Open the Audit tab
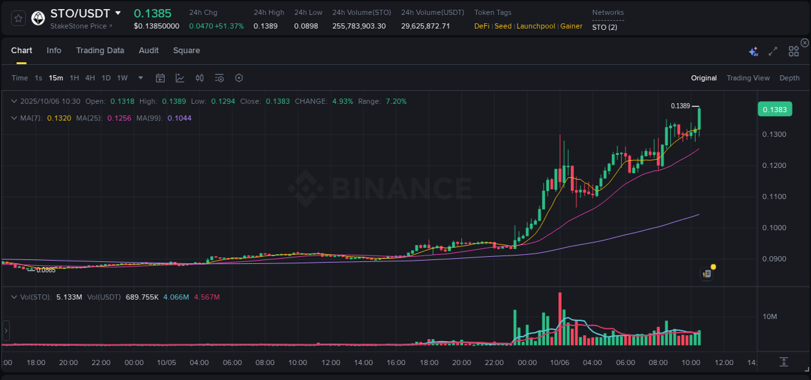 click(149, 51)
